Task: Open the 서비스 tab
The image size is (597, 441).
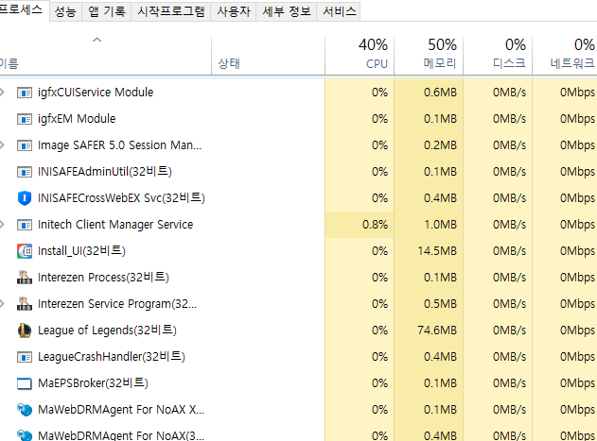Action: pos(340,11)
